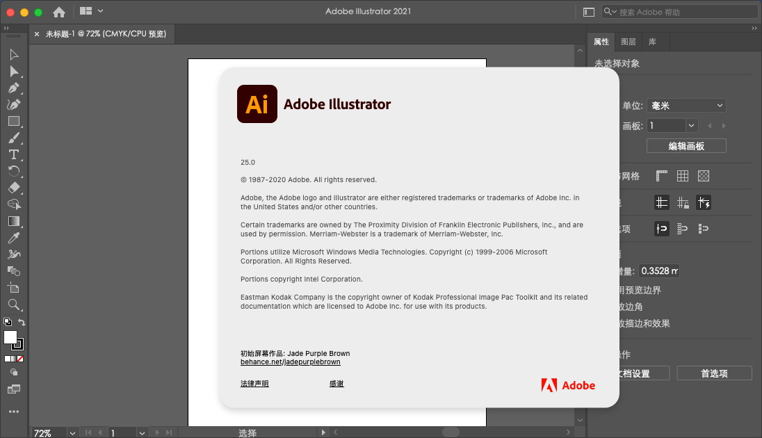Open the behance.net/jadepurplebrown link

pos(290,362)
